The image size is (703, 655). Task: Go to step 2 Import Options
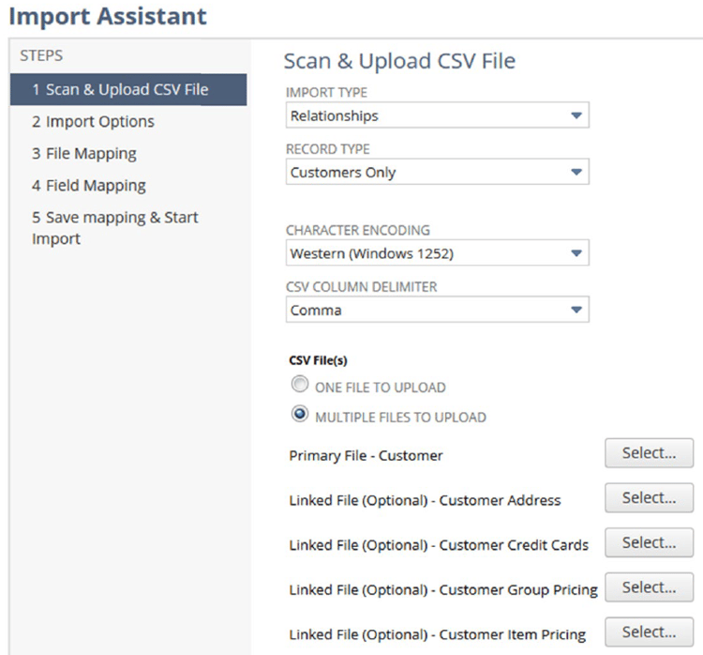[x=93, y=122]
